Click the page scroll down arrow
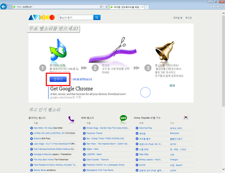 click(223, 169)
